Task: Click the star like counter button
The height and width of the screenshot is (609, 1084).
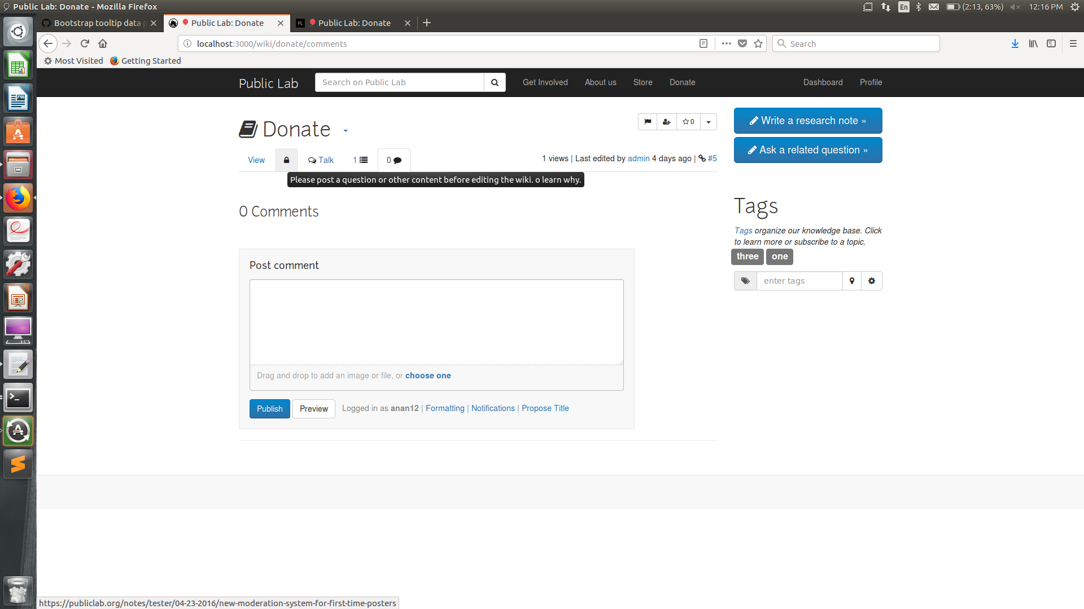Action: click(x=688, y=122)
